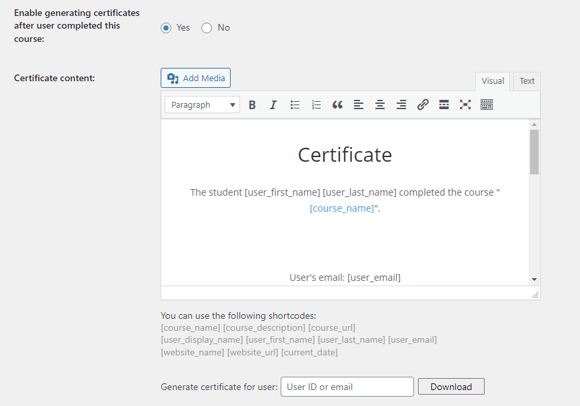
Task: Enter fullscreen editor mode
Action: 465,105
